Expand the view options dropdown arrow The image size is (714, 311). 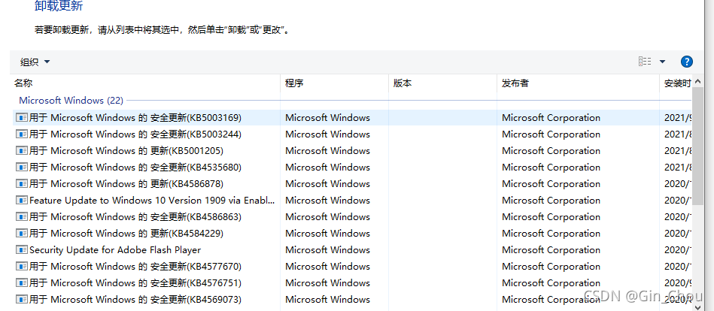pos(662,62)
